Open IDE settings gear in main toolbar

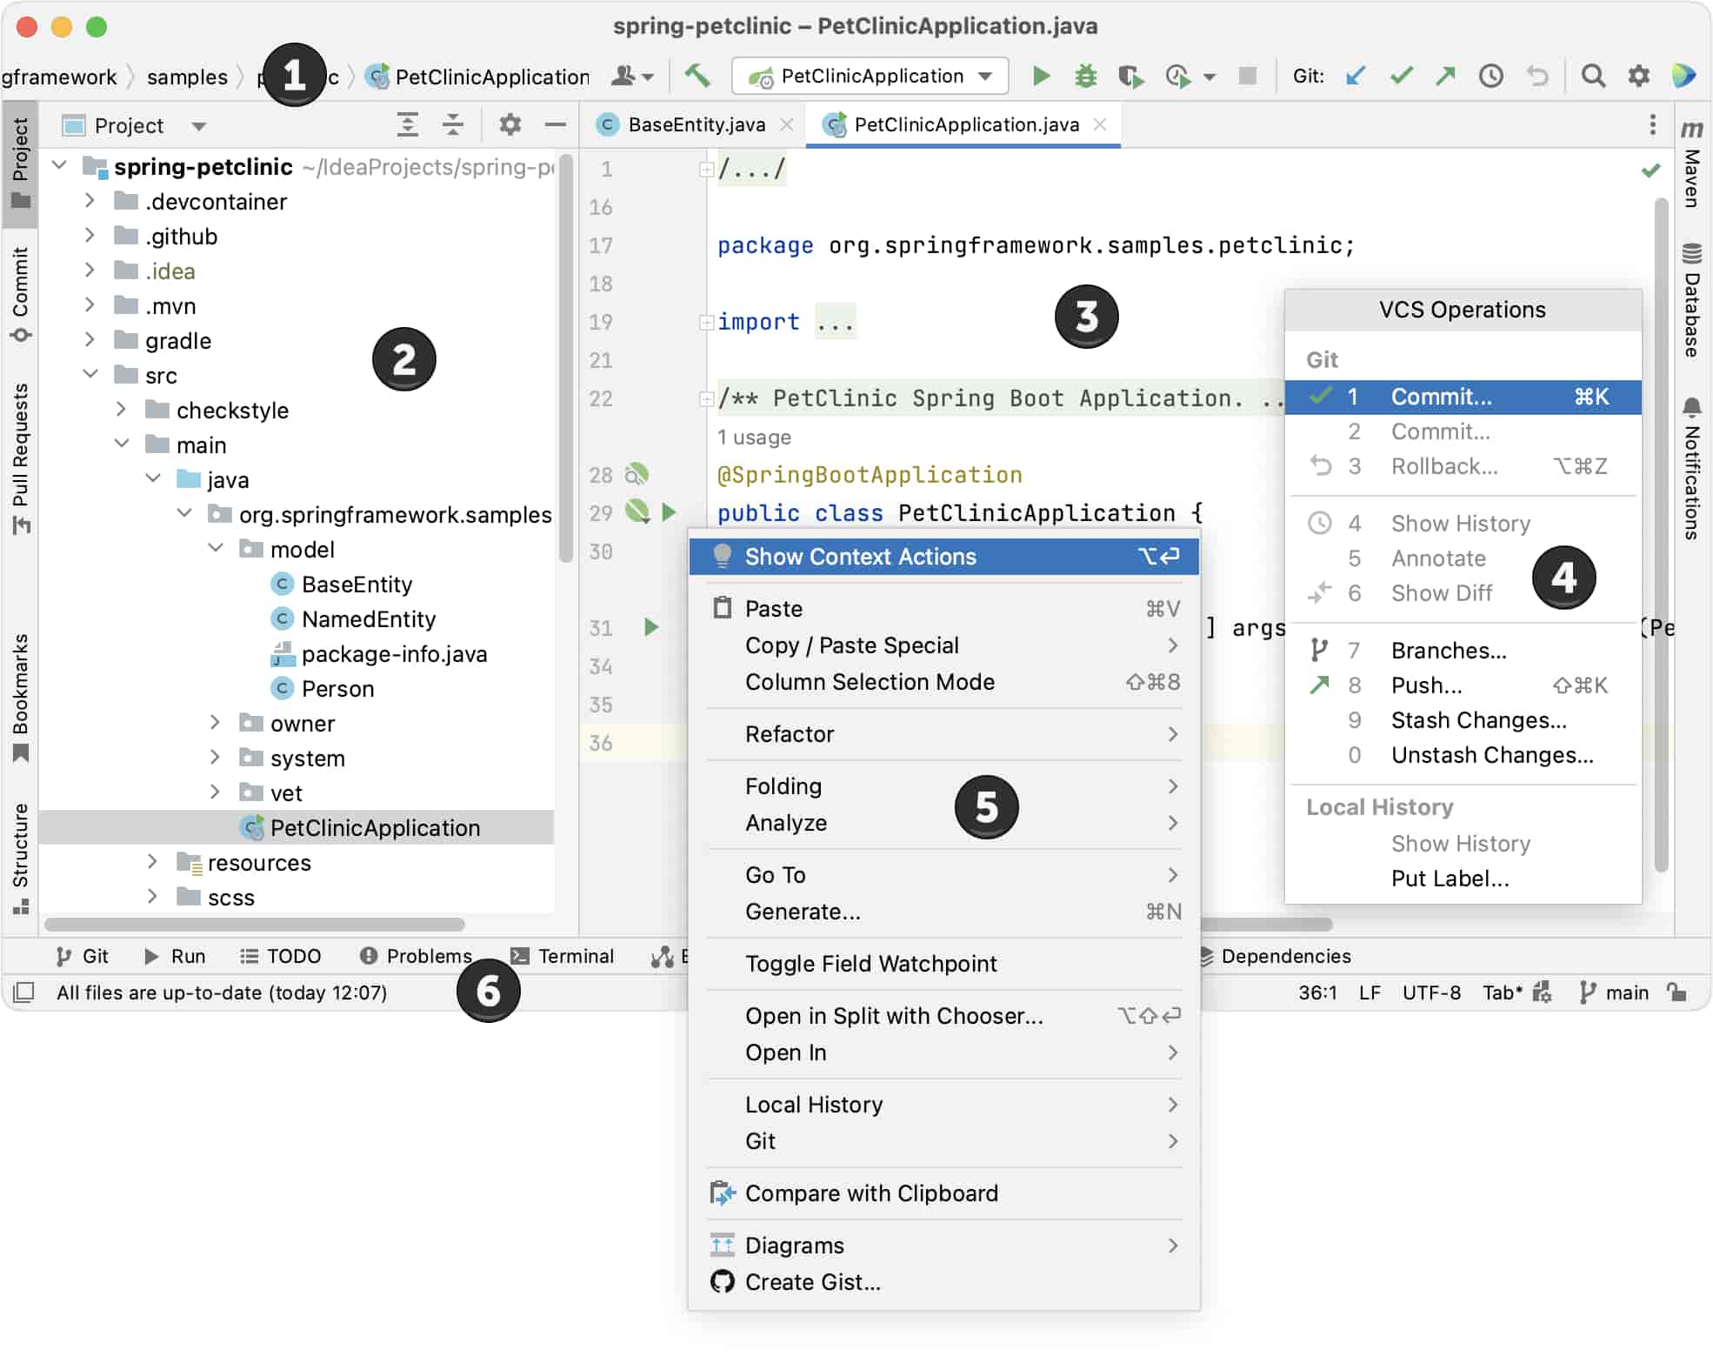point(1638,76)
